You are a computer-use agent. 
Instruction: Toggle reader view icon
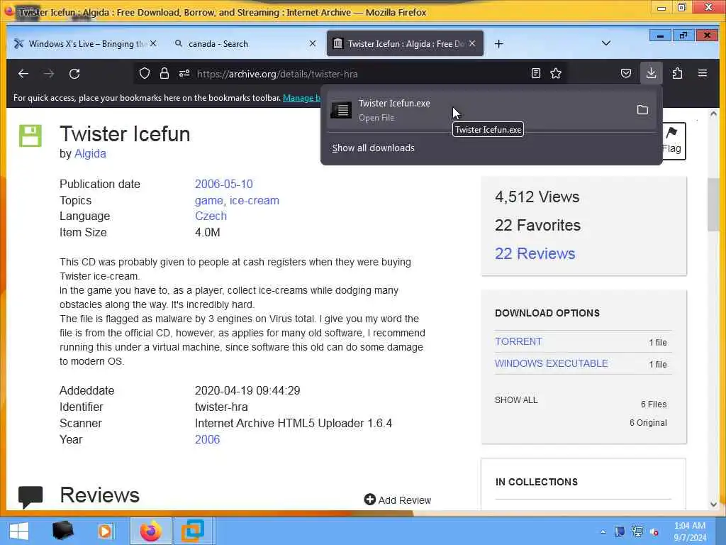coord(536,73)
